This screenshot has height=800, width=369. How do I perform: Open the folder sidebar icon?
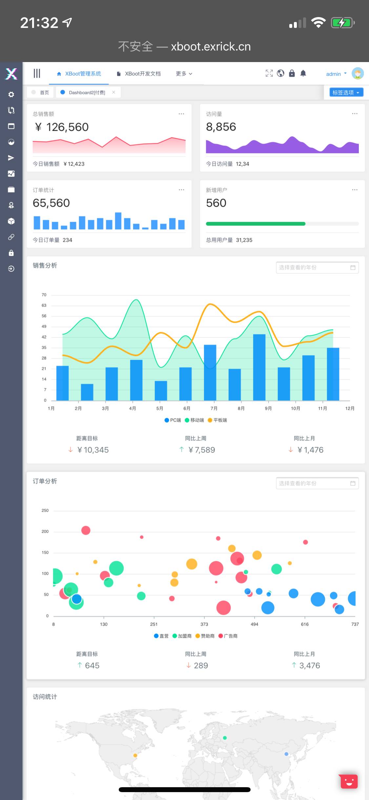pos(11,189)
